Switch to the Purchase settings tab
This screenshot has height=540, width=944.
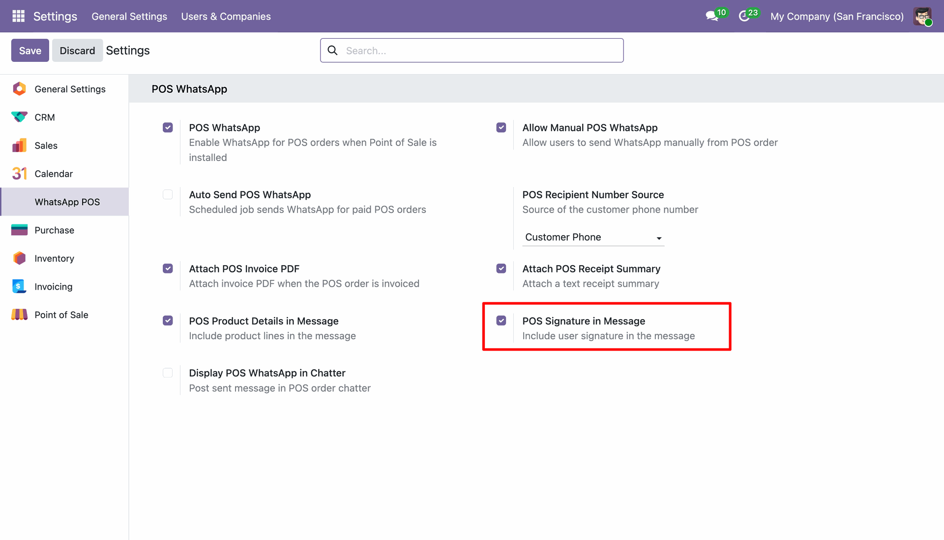[64, 230]
